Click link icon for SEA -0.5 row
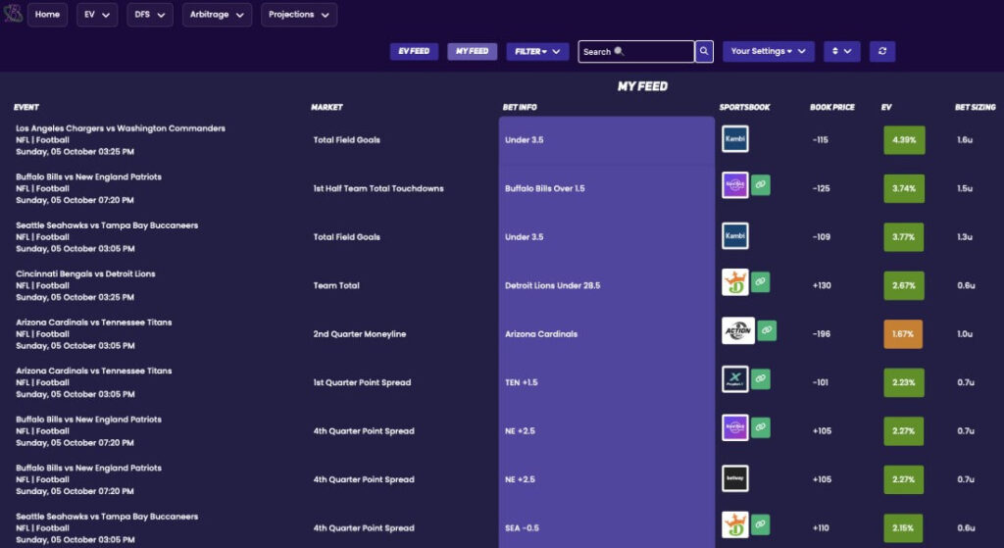This screenshot has width=1004, height=548. [x=761, y=524]
